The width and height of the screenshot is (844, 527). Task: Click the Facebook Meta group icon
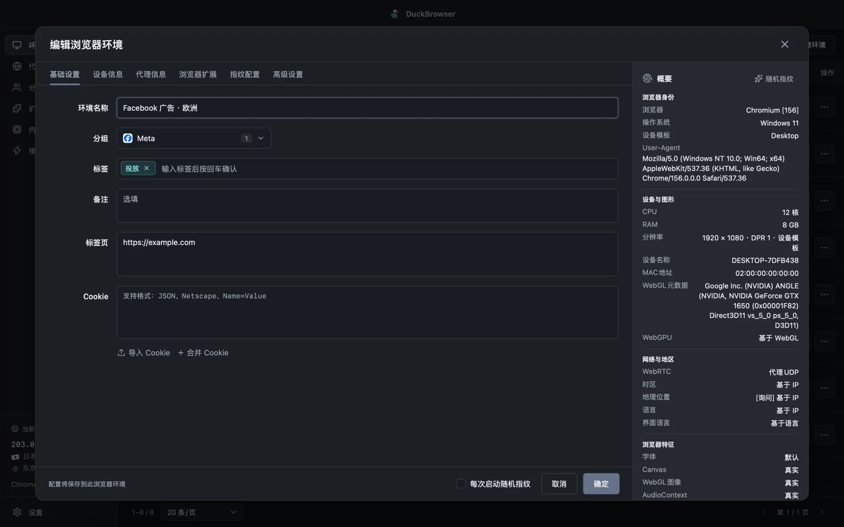point(127,138)
